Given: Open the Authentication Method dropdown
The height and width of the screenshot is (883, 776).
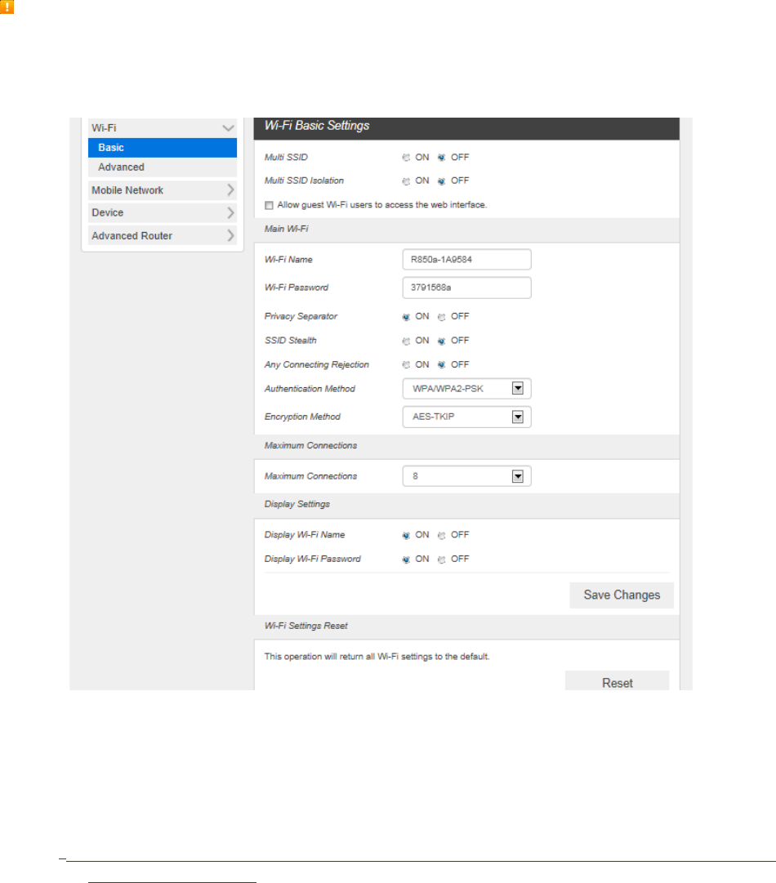Looking at the screenshot, I should tap(467, 389).
